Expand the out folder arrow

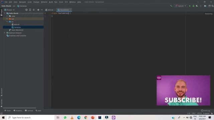7,19
